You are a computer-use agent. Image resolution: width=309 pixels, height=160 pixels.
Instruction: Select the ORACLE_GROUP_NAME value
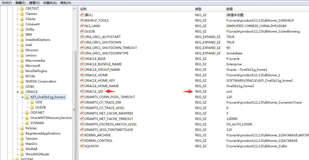click(x=102, y=70)
